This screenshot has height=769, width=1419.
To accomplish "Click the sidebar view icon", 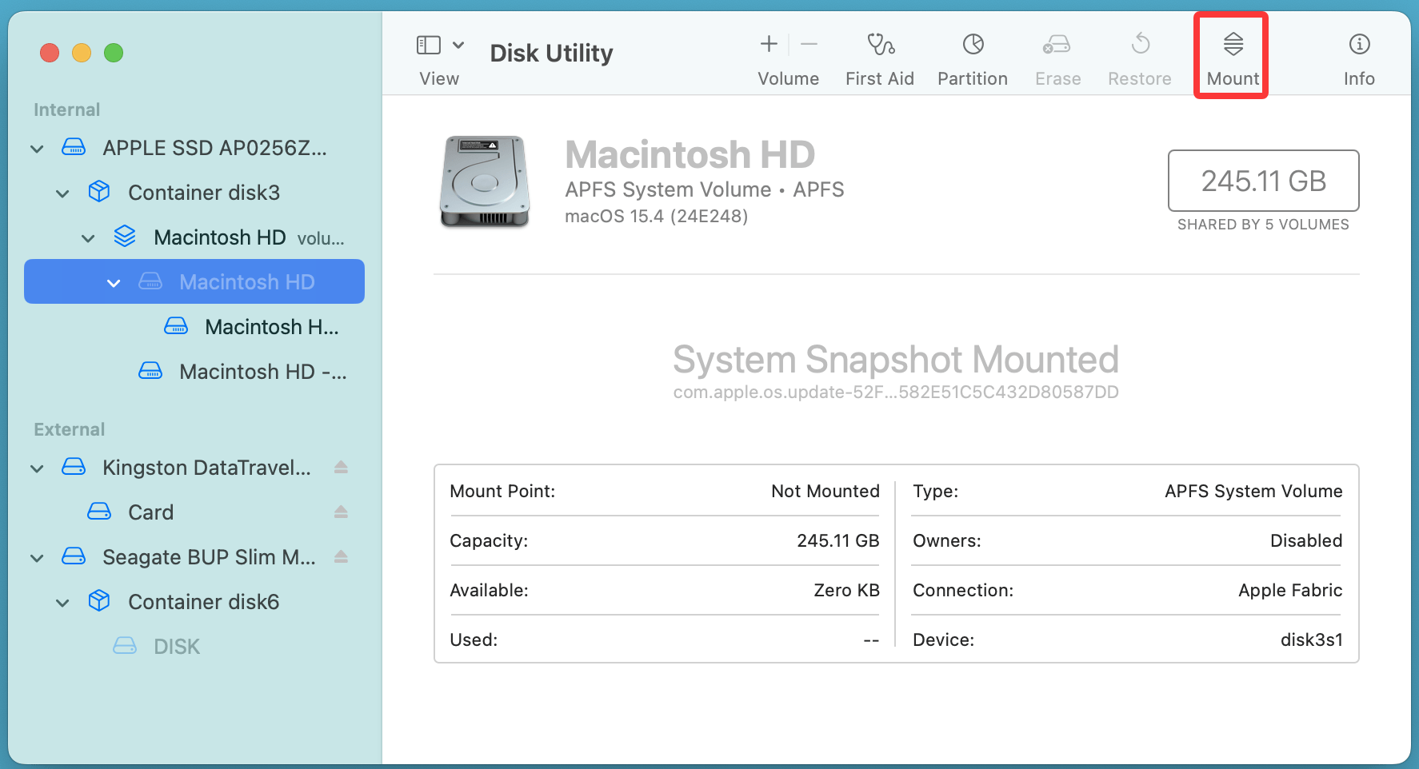I will 429,44.
